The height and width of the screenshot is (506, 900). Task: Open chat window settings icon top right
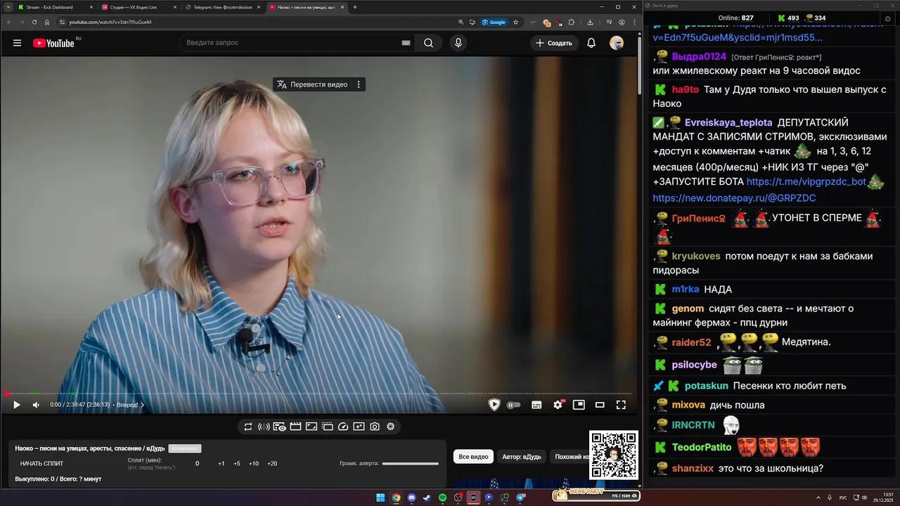point(888,18)
